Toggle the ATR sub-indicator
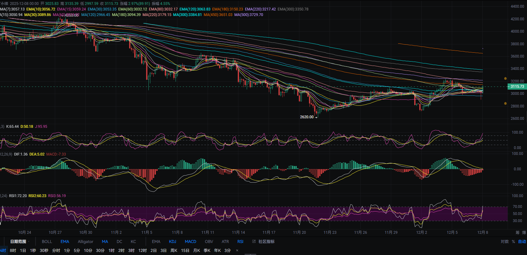This screenshot has height=255, width=527. coord(225,241)
